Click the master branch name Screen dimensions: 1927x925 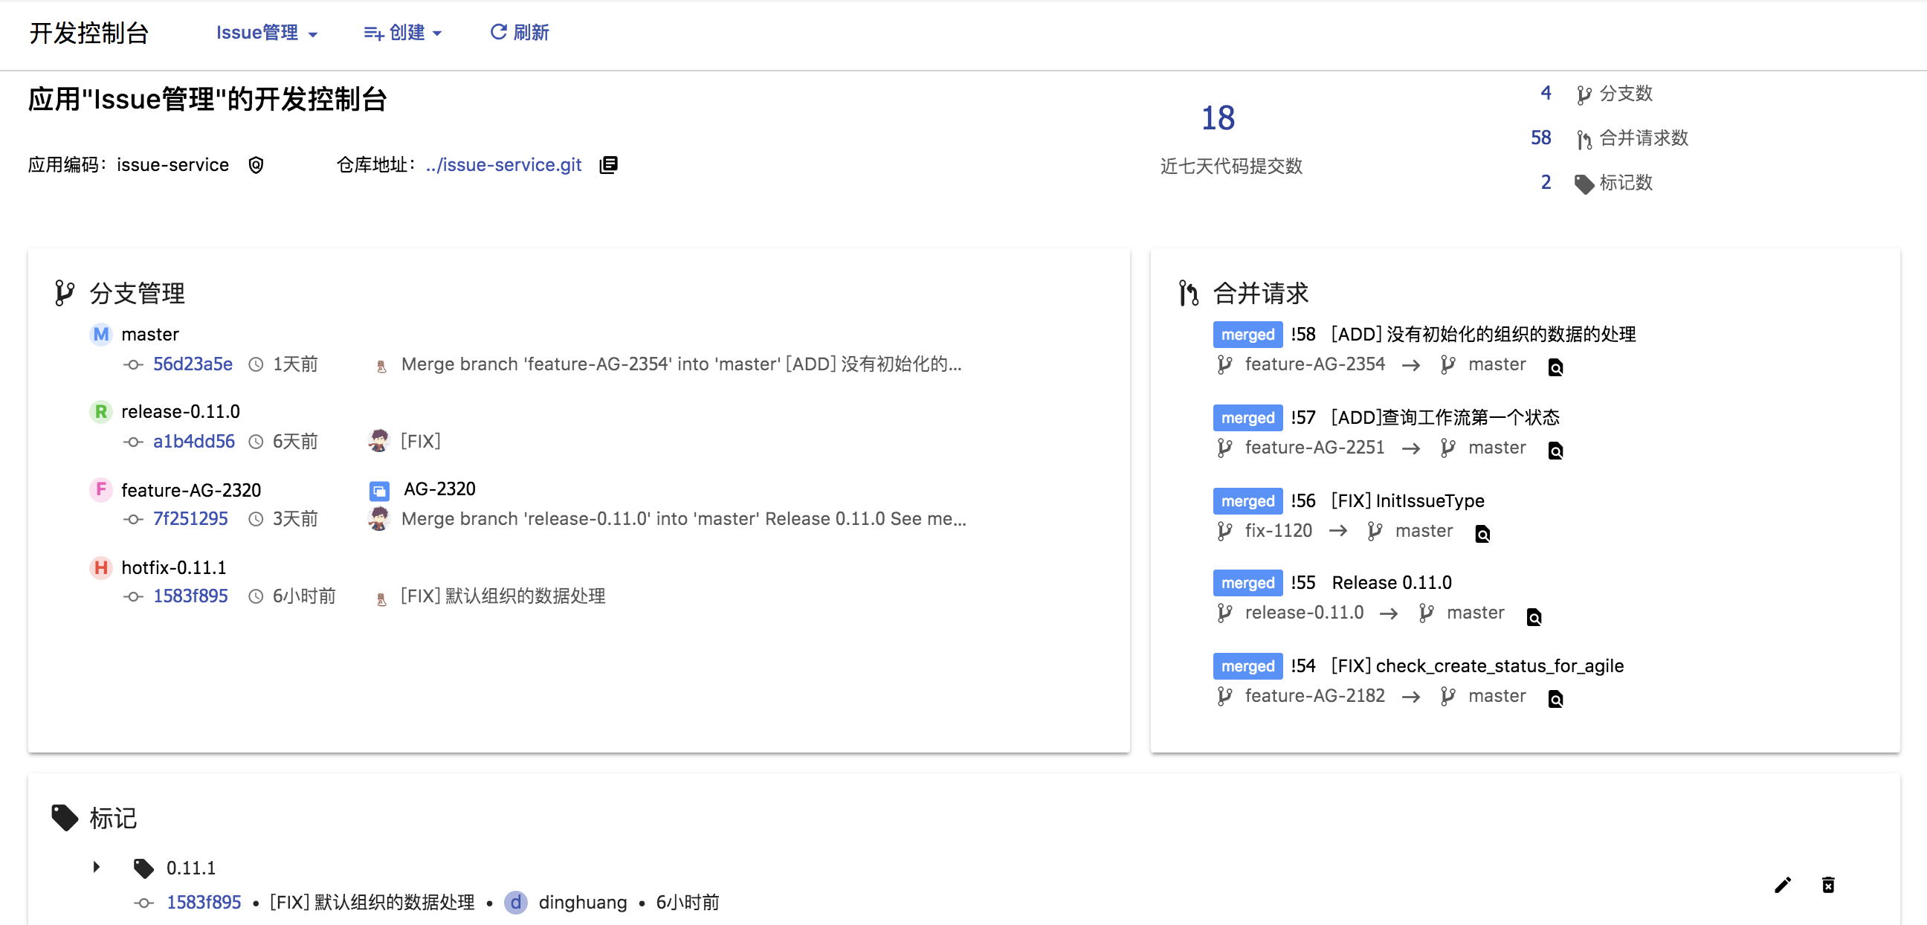(x=150, y=335)
